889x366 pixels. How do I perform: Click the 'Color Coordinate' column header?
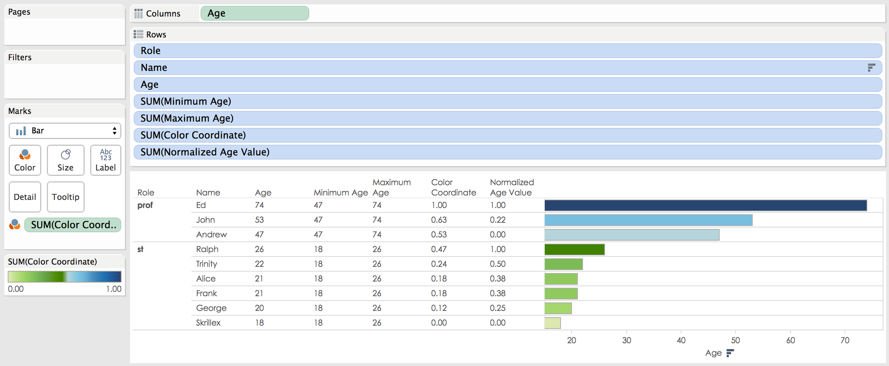click(454, 187)
